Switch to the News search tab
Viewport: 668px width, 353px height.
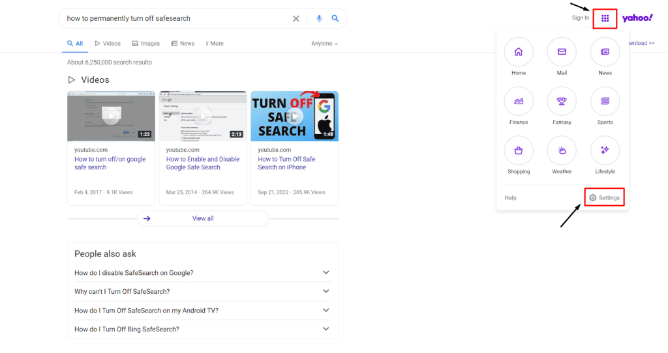coord(183,44)
